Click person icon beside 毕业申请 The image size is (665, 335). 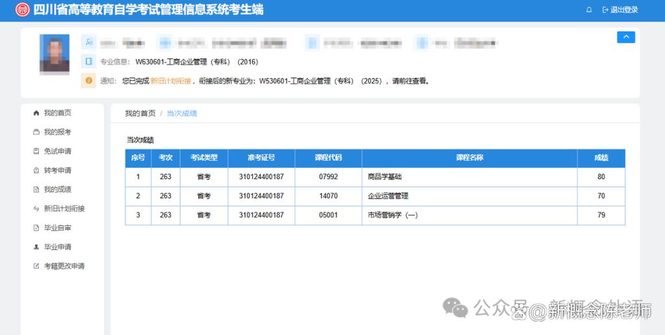tap(36, 247)
